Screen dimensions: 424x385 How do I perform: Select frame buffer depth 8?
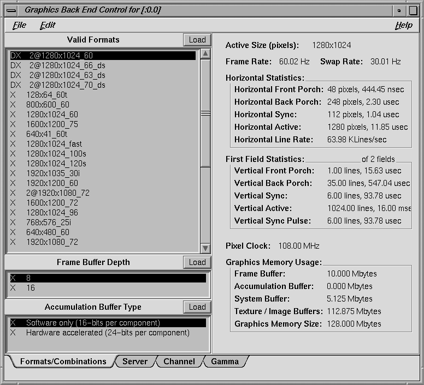108,278
